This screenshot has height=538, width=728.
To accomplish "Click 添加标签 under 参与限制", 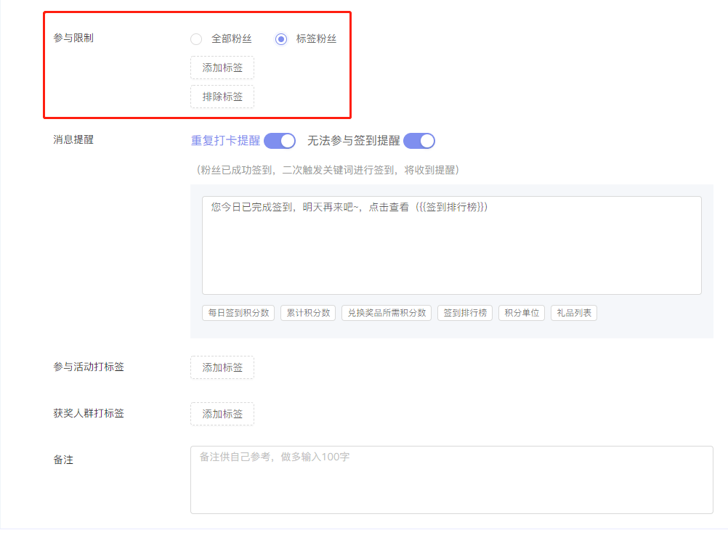I will pyautogui.click(x=222, y=68).
